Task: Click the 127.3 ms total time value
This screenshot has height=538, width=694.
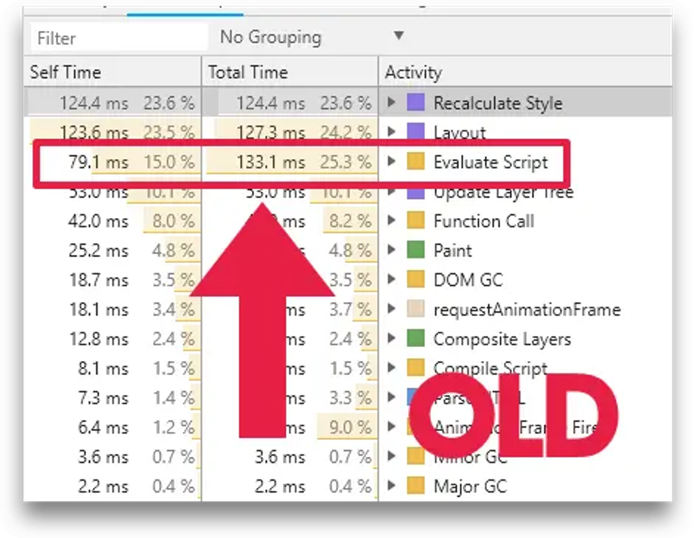Action: click(271, 132)
